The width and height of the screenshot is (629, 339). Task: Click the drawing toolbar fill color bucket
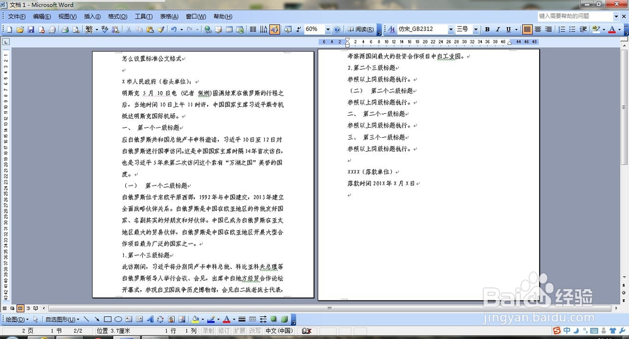196,320
